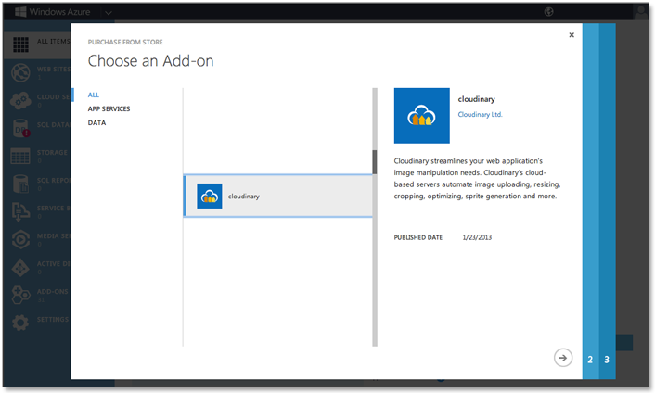This screenshot has height=393, width=655.
Task: Select the DATA category
Action: point(96,122)
